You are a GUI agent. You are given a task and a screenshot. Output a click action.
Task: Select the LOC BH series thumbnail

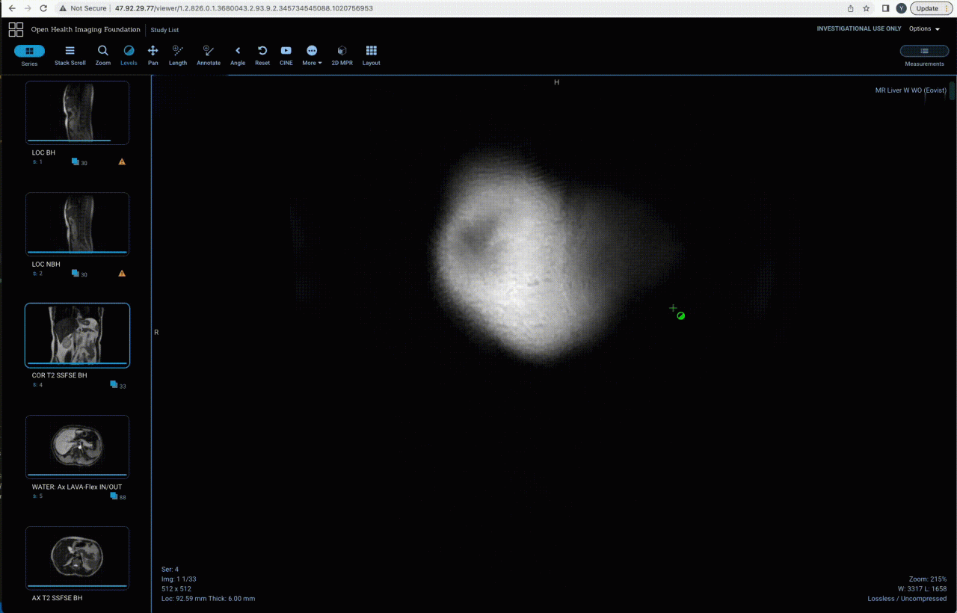tap(77, 112)
